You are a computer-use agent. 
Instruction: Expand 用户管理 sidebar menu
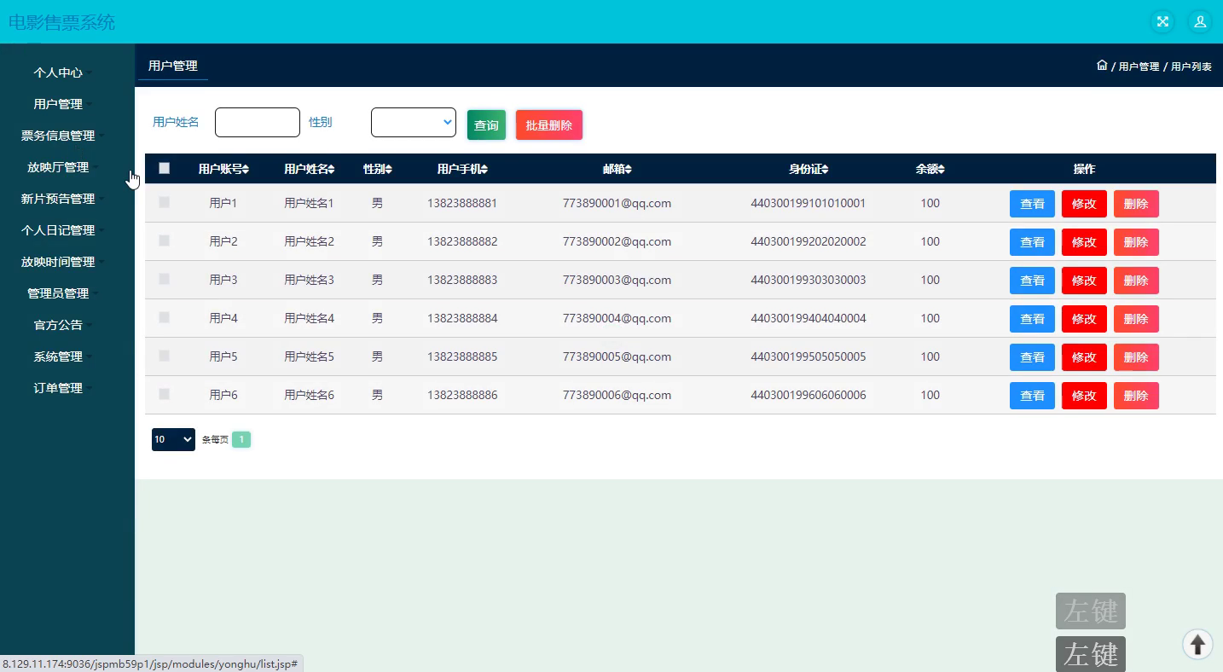point(58,104)
